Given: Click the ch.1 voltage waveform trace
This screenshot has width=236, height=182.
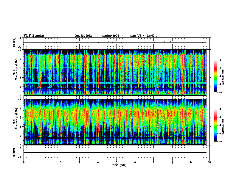Looking at the screenshot, I should point(115,42).
